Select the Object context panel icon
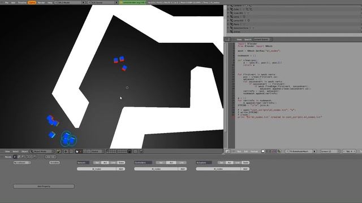Image resolution: width=362 pixels, height=203 pixels. [27, 157]
